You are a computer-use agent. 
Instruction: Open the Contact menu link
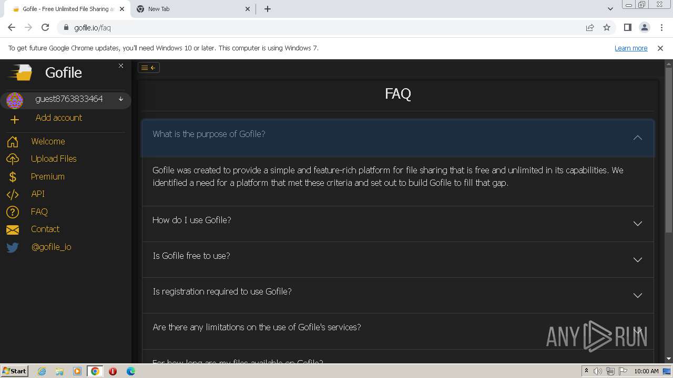pyautogui.click(x=45, y=229)
